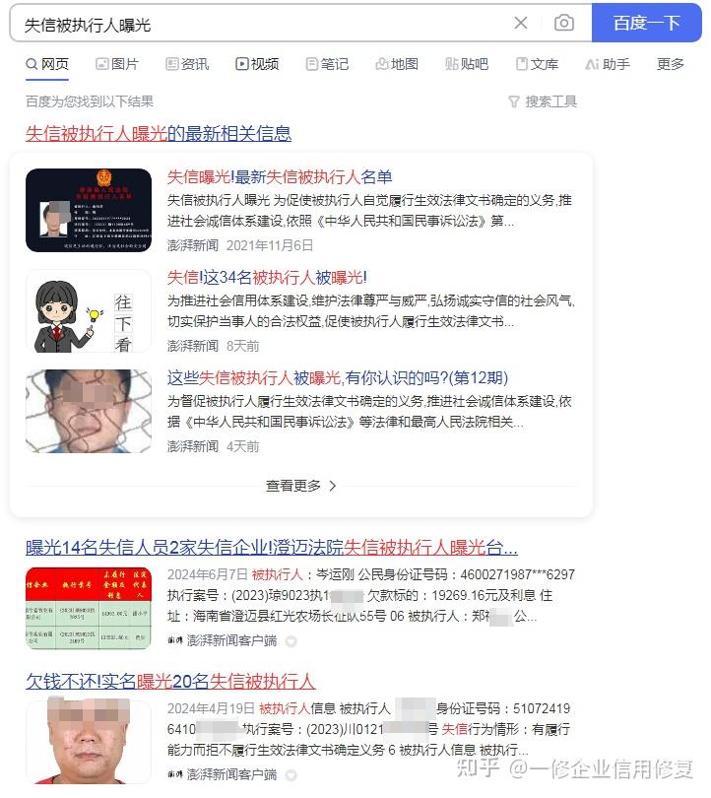
Task: Open 欠钱不还!实名曝光20名失信被执行人 link
Action: pyautogui.click(x=171, y=682)
